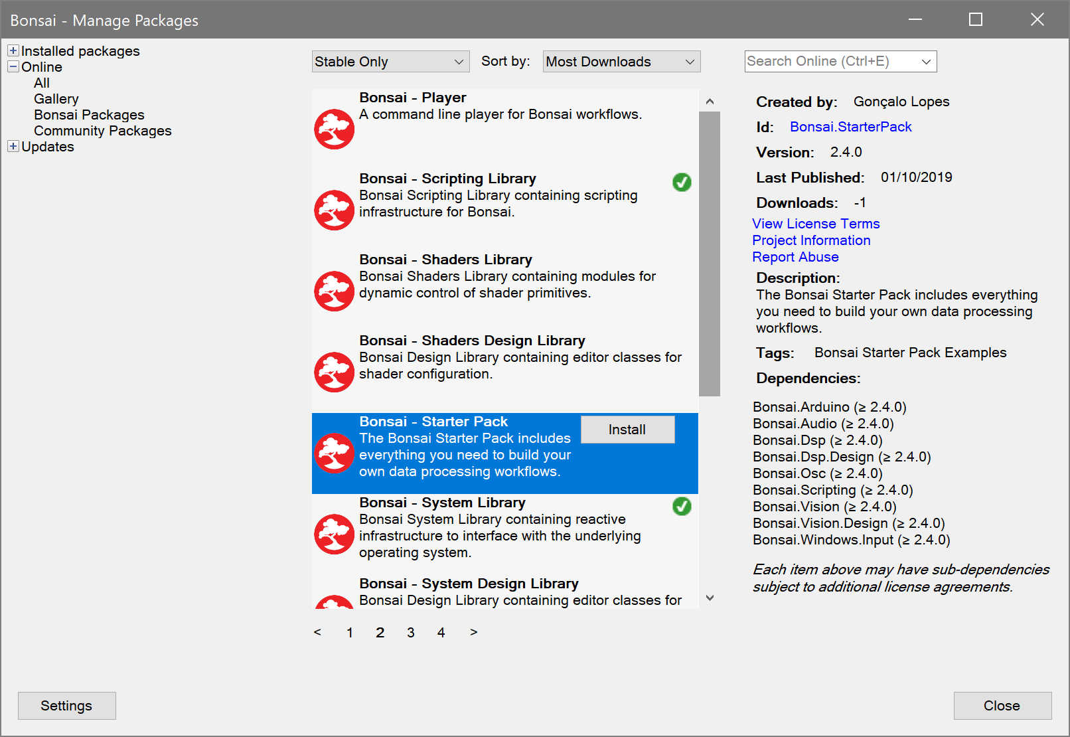Click the Bonsai.Dsp.Design dependency entry
1070x737 pixels.
[x=842, y=457]
